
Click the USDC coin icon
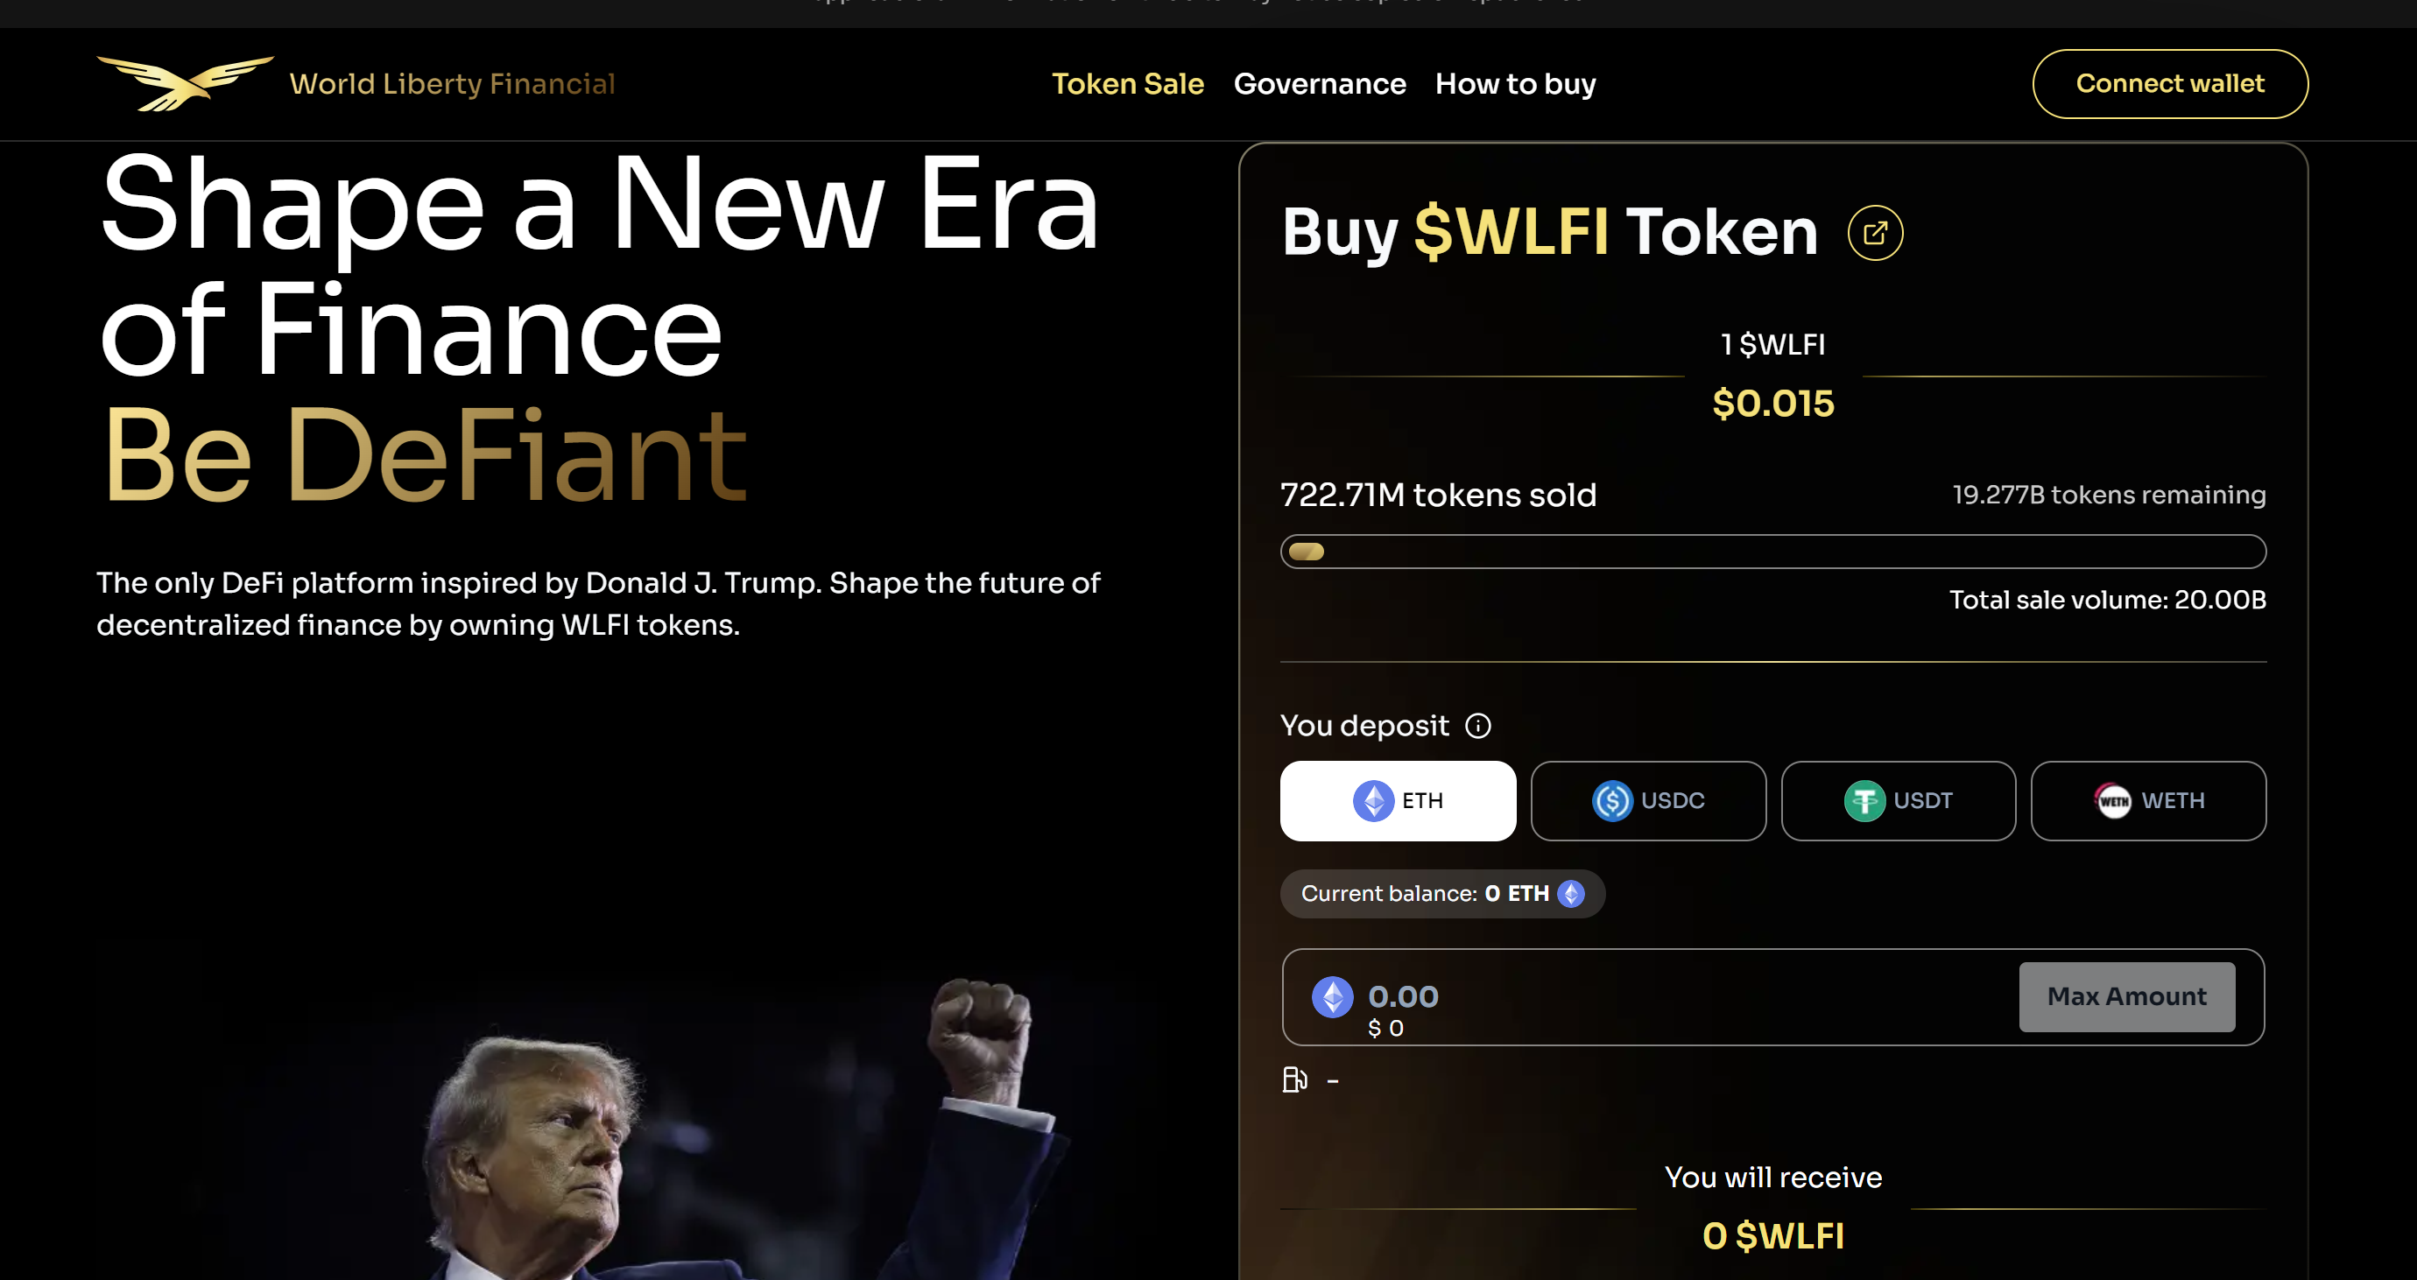pyautogui.click(x=1612, y=801)
